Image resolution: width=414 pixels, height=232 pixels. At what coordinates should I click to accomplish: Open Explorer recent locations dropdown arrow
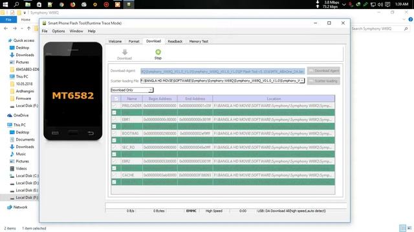click(x=21, y=28)
